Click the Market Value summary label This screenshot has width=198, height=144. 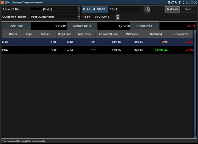click(82, 26)
